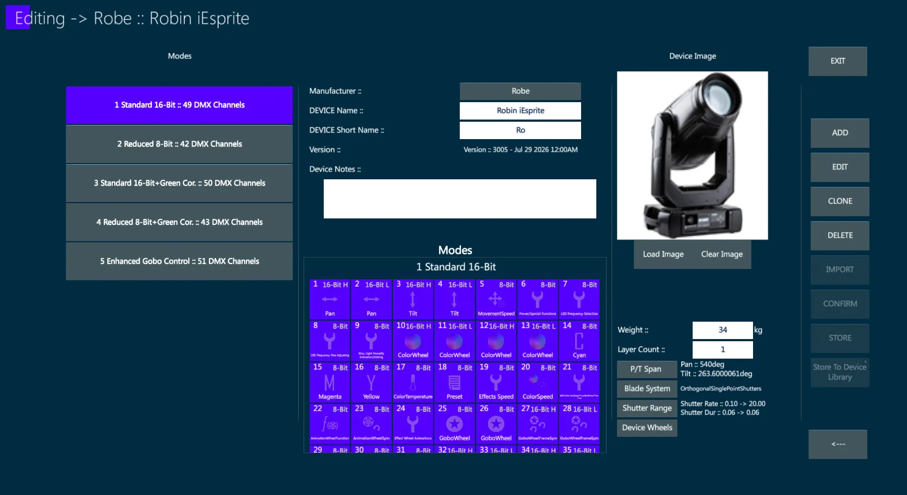Select channel 1 Pan 16-Bit H tile
Viewport: 907px width, 495px height.
[330, 299]
